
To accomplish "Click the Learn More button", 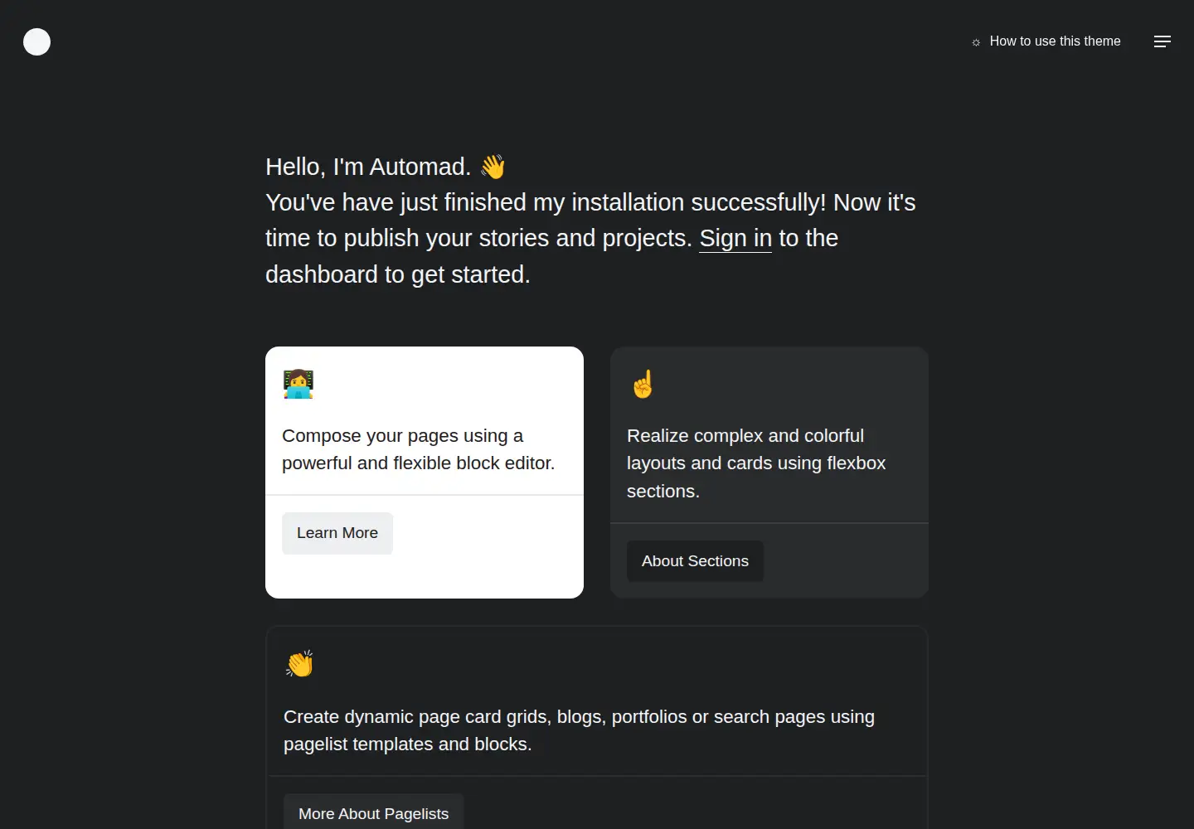I will pyautogui.click(x=337, y=533).
